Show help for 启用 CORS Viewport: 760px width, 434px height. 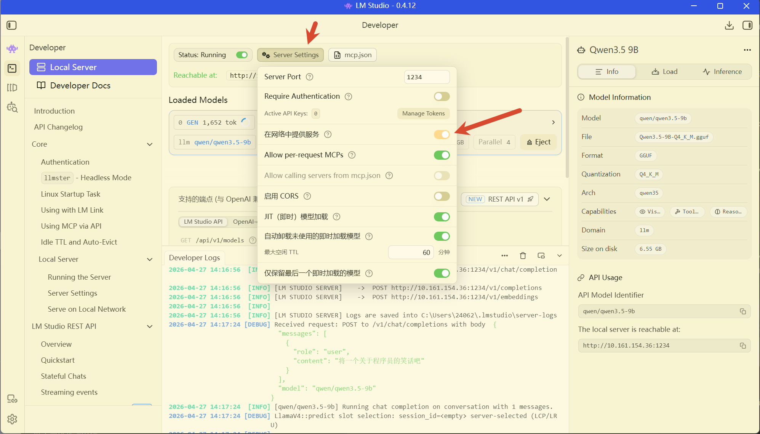click(307, 196)
